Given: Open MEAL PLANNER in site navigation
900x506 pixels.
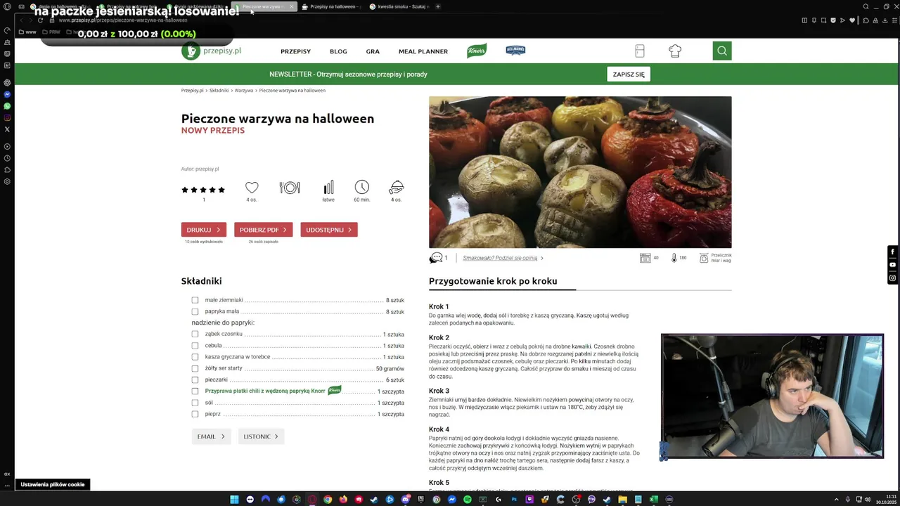Looking at the screenshot, I should [x=423, y=51].
